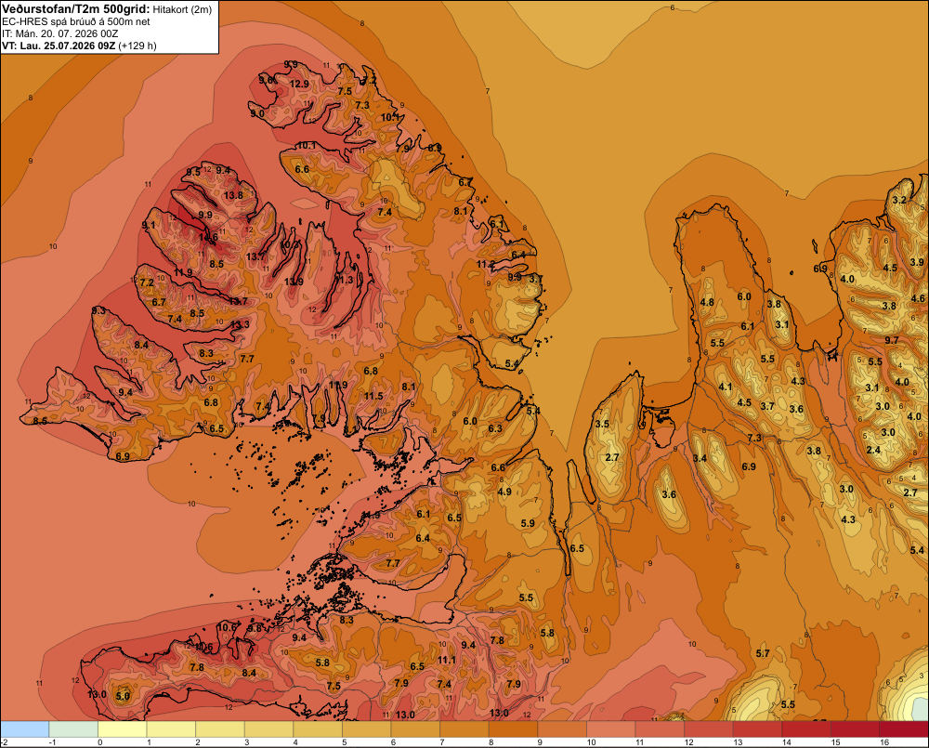
Task: Select the legend swatch between 7 and 8
Action: [x=464, y=729]
